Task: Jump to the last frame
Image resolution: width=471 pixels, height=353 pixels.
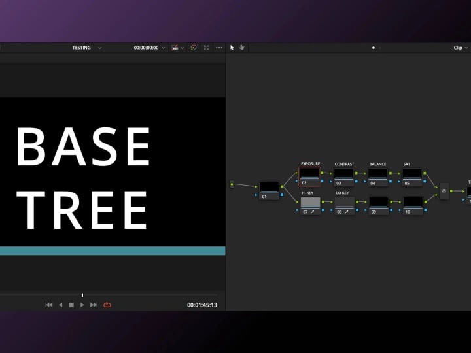Action: [x=94, y=305]
